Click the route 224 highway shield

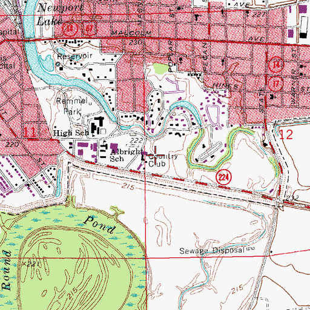(223, 177)
